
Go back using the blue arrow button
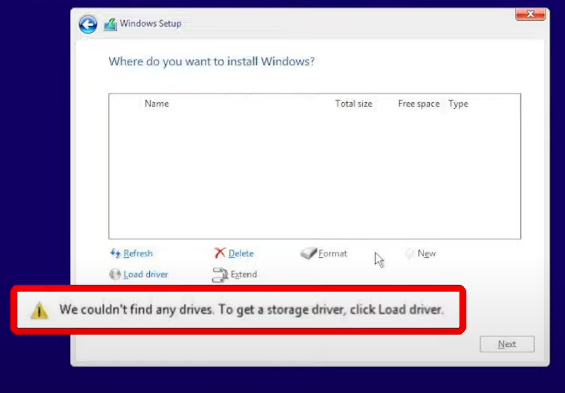(x=88, y=25)
